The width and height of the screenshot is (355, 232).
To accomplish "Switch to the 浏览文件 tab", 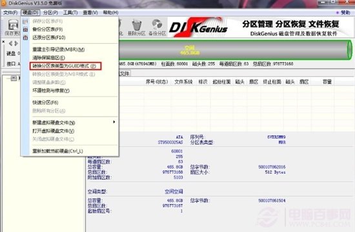I will pos(124,73).
